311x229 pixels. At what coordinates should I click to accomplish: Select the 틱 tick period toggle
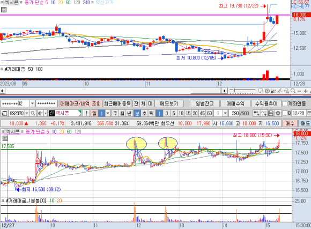[x=151, y=113]
